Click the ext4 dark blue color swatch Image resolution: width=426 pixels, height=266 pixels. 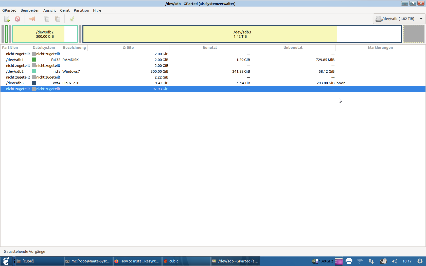click(x=34, y=83)
